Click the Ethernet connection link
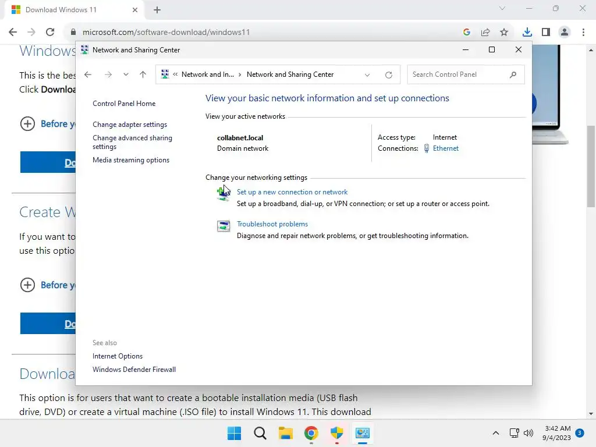 445,148
